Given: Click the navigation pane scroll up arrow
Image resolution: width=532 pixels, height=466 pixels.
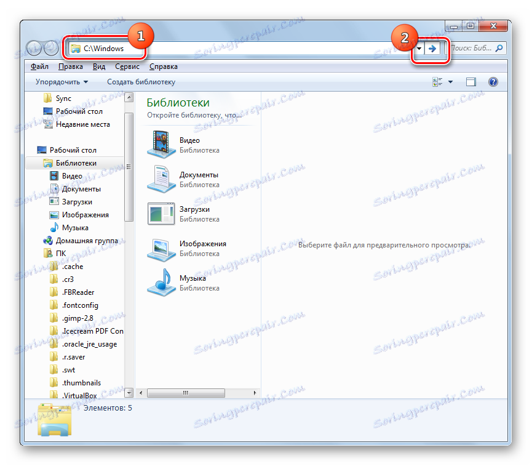Looking at the screenshot, I should (129, 97).
